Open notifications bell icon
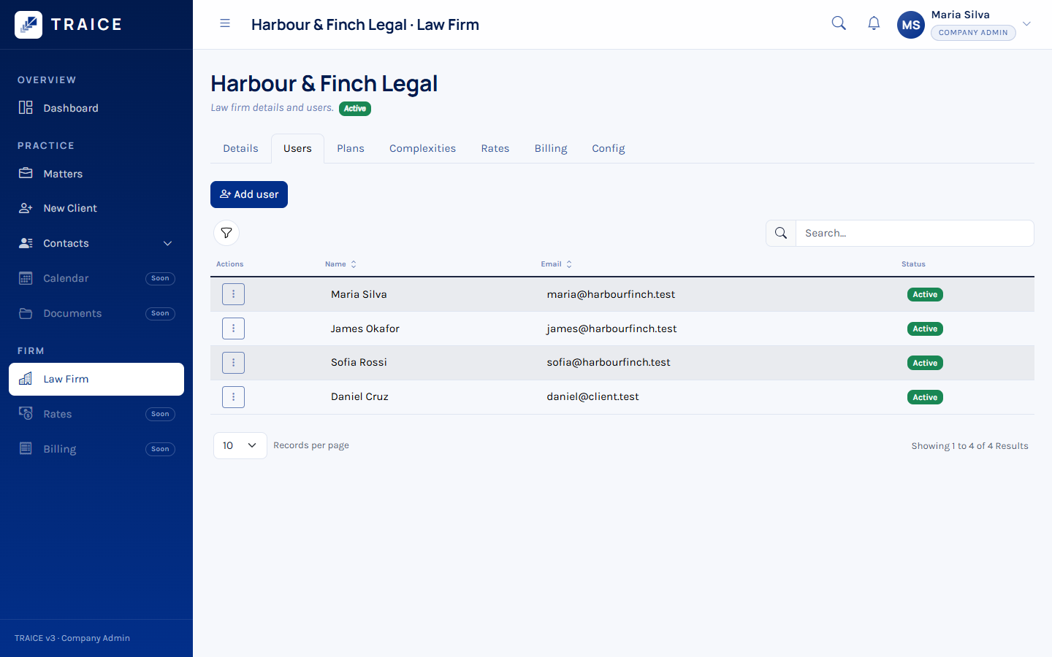Screen dimensions: 1052x657 (874, 23)
